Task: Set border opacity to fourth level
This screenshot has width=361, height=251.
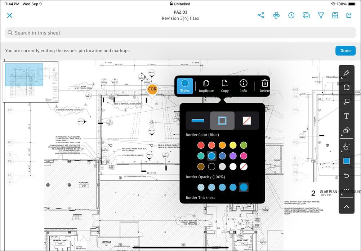Action: pos(233,187)
